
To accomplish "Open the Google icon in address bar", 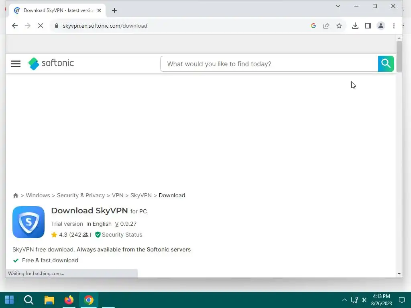I will pyautogui.click(x=313, y=26).
